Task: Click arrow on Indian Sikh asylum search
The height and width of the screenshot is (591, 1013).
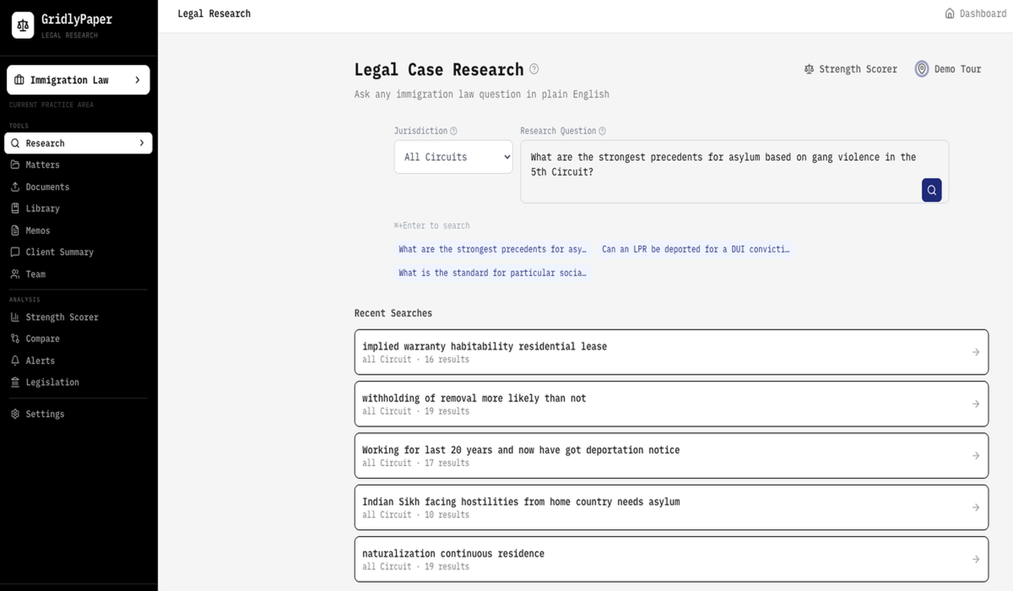Action: tap(975, 507)
